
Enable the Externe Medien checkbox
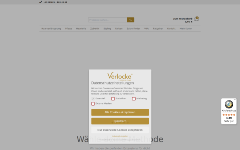tap(93, 104)
